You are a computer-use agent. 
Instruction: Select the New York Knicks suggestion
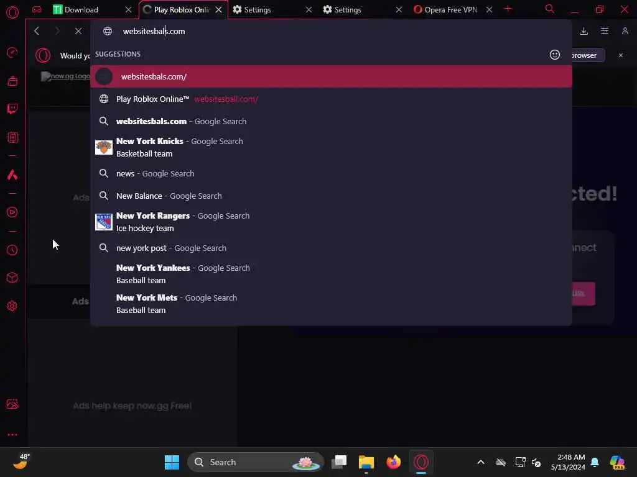[331, 147]
